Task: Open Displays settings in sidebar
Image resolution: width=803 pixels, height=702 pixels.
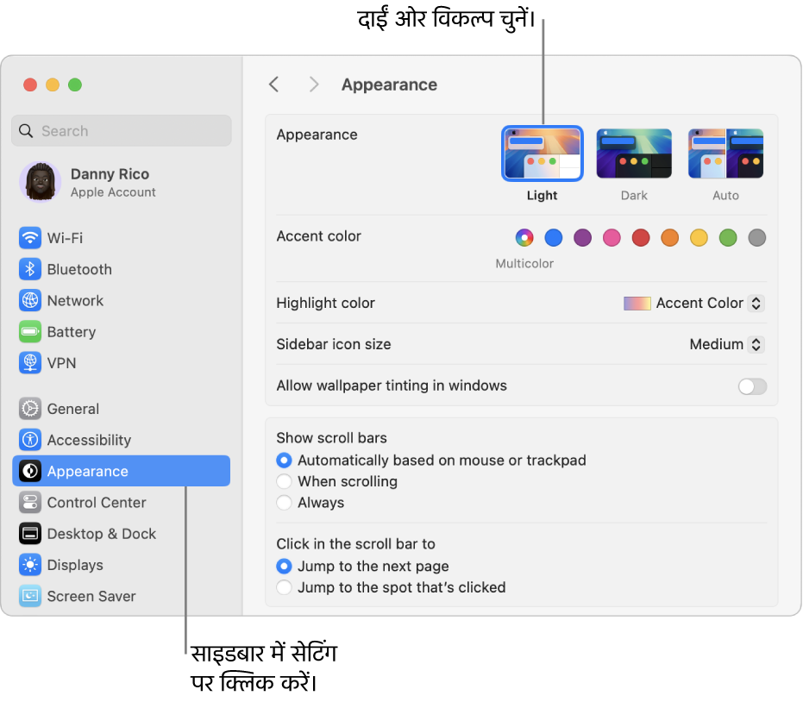Action: tap(122, 564)
